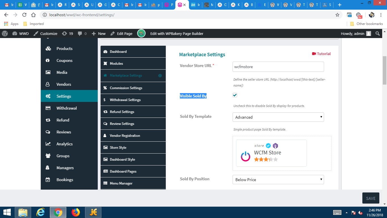Image resolution: width=387 pixels, height=218 pixels.
Task: Open a new browser tab with plus
Action: coord(340,5)
